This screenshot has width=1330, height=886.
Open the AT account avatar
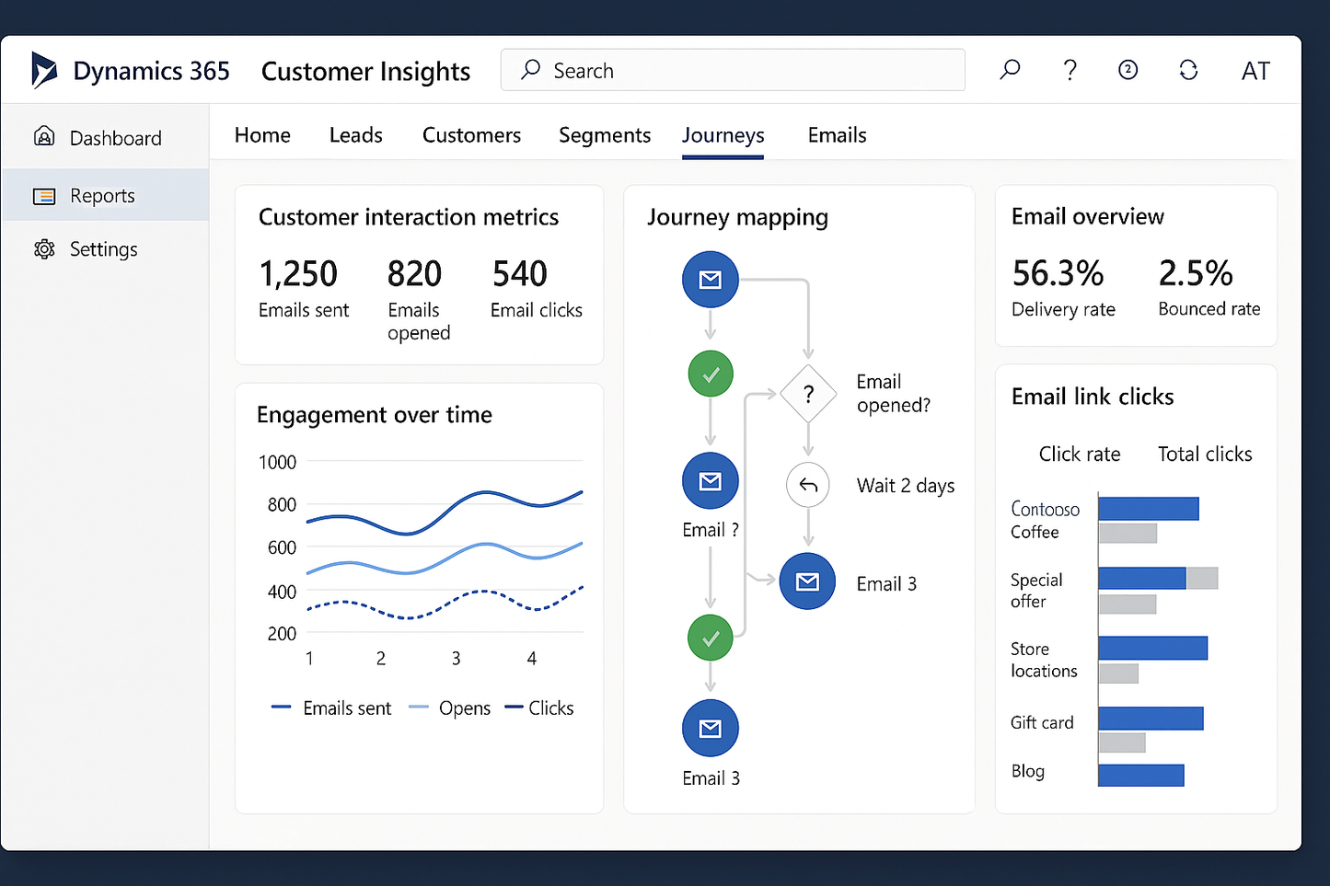pos(1255,70)
